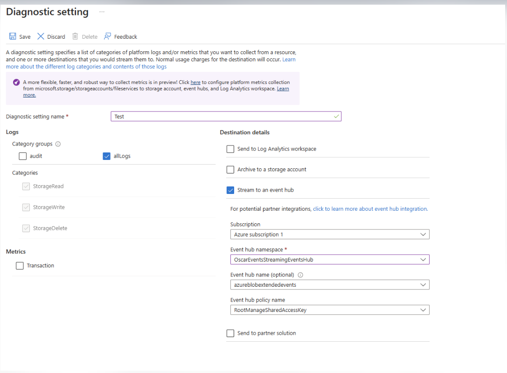This screenshot has height=373, width=507.
Task: Open the Event hub policy name dropdown
Action: tap(329, 310)
